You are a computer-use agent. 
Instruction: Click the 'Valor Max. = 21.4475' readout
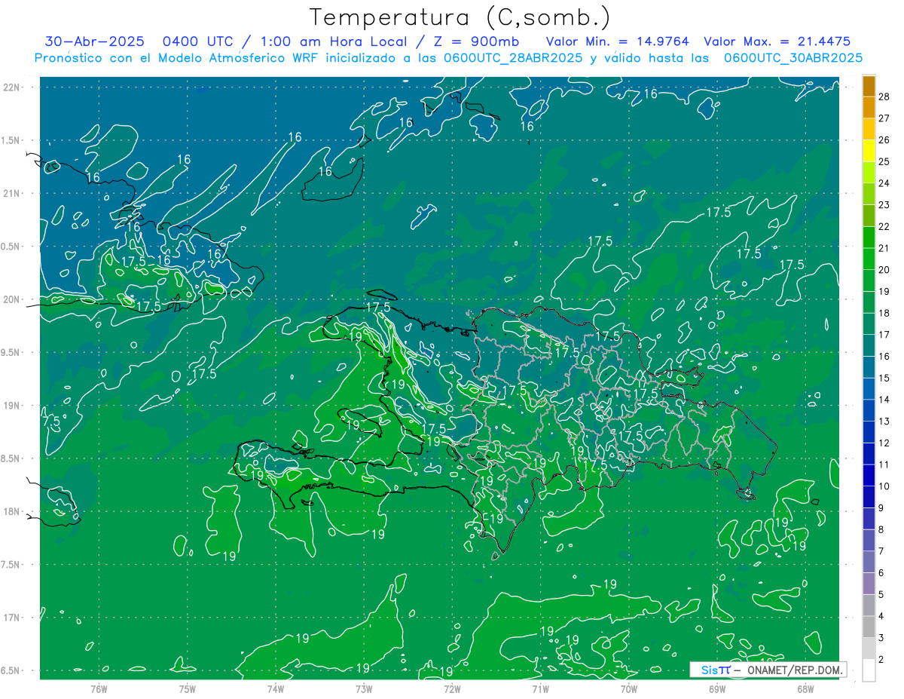pos(777,41)
